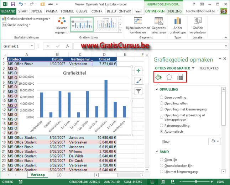Click the worksheet vertical scrollbar down arrow

(147, 169)
